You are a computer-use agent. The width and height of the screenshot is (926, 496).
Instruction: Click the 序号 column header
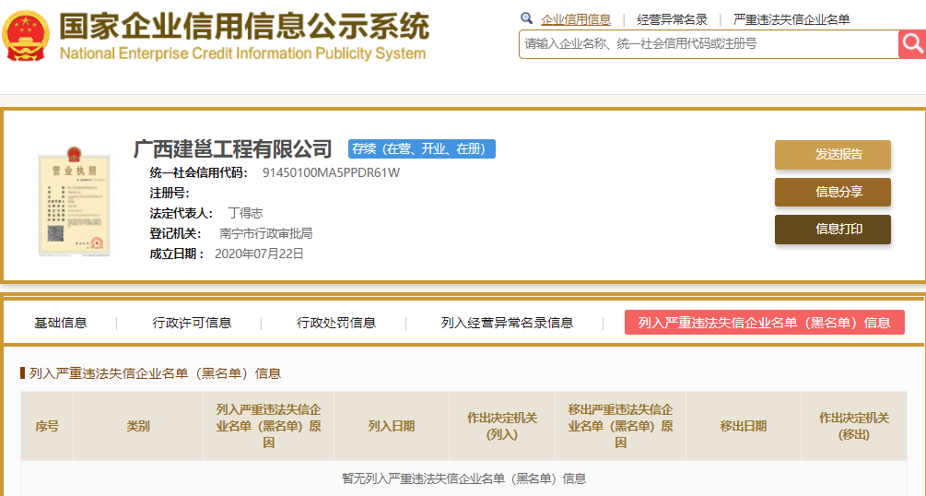click(x=47, y=426)
